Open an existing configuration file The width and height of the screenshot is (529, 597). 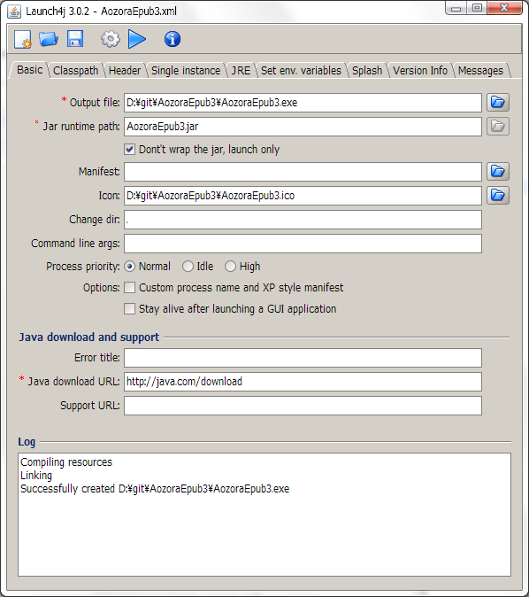(49, 39)
